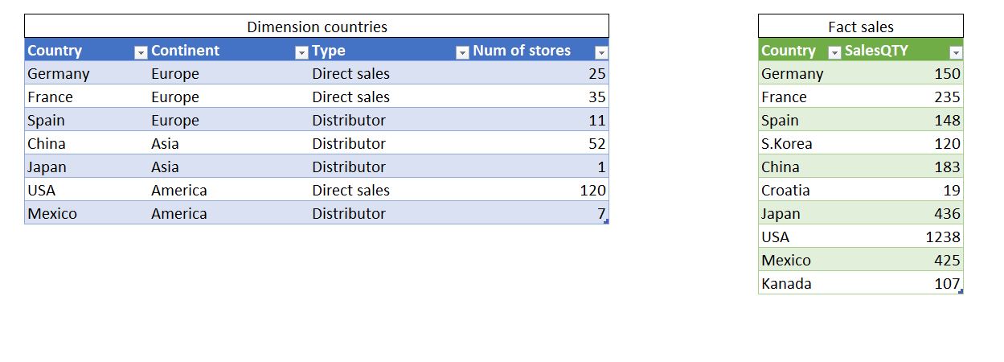Viewport: 1004px width, 362px height.
Task: Select the Japan sales quantity cell 436
Action: click(902, 213)
